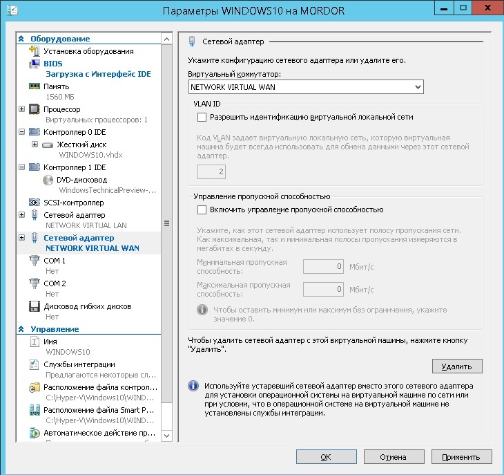
Task: Collapse the Оборудование section header
Action: pyautogui.click(x=21, y=39)
